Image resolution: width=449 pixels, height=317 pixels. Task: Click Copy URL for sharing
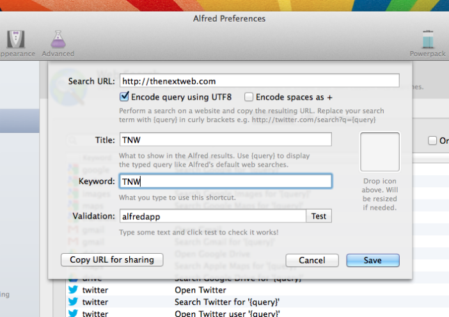(x=112, y=259)
